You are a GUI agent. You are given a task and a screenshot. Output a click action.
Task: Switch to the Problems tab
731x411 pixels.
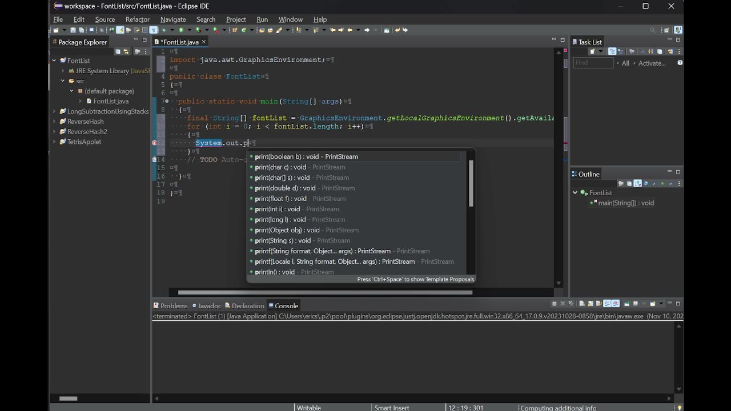pyautogui.click(x=170, y=306)
